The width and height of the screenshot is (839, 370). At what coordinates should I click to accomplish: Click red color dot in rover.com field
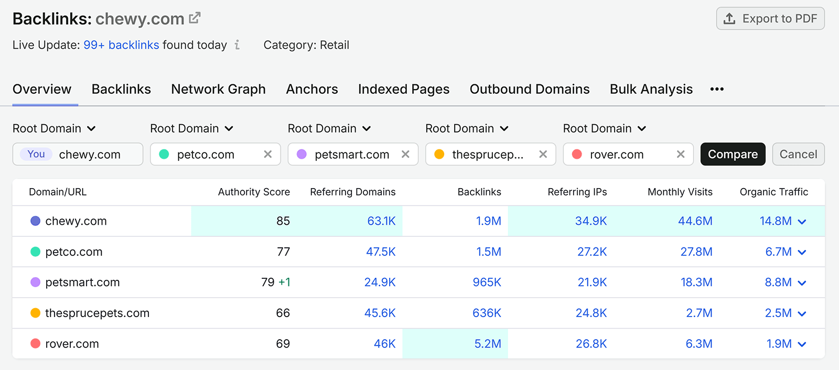tap(577, 154)
